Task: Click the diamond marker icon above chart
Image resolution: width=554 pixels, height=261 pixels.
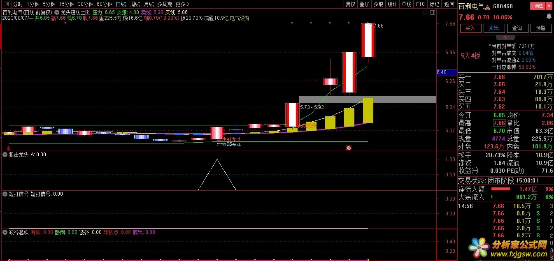Action: click(x=426, y=13)
